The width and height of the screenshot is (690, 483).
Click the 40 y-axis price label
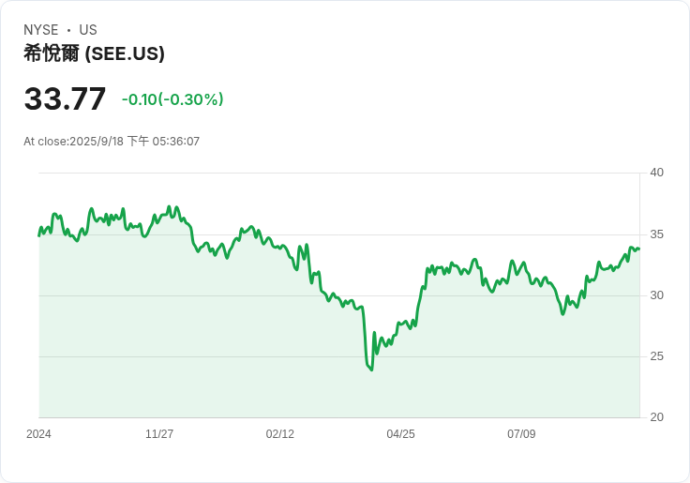657,173
